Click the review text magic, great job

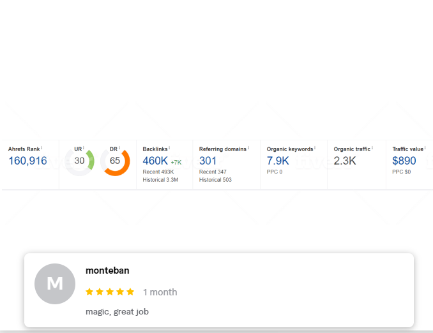coord(117,312)
